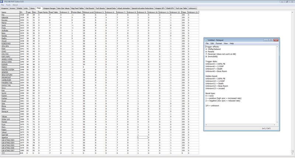The image size is (295, 158).
Task: Select the Cell of MAG 0503 row
Action: (10, 140)
